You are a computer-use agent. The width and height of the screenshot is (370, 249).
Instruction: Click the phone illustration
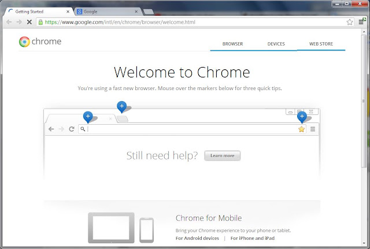pos(146,230)
